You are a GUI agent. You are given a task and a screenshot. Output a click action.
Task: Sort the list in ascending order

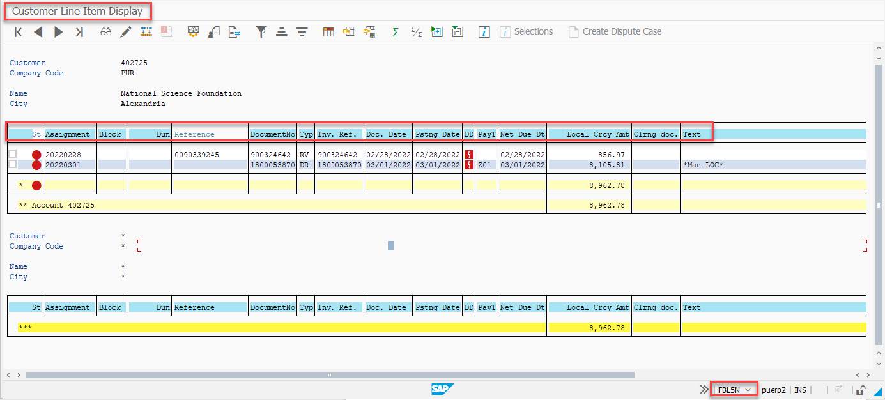click(281, 31)
